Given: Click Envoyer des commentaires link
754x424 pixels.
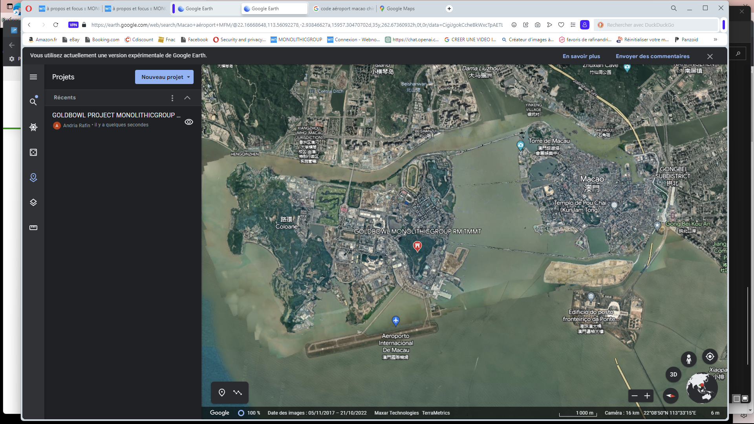Looking at the screenshot, I should (652, 56).
